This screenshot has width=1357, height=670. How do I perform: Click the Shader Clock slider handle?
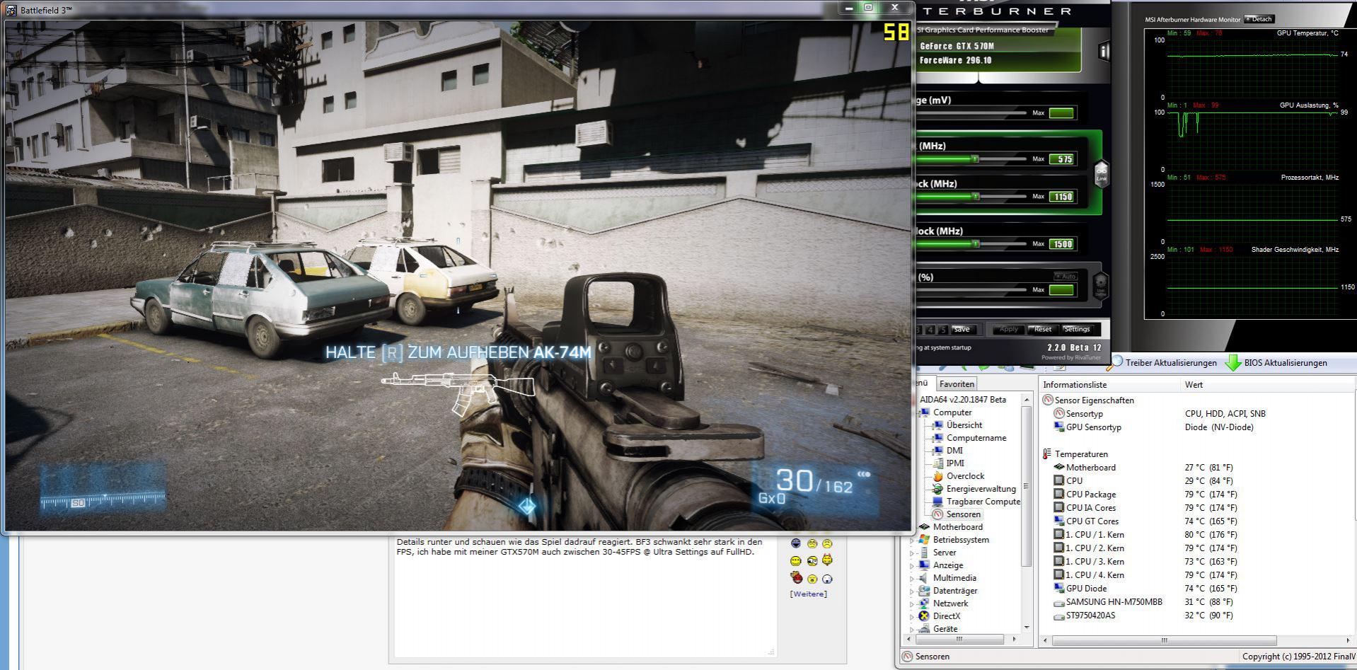(x=976, y=197)
